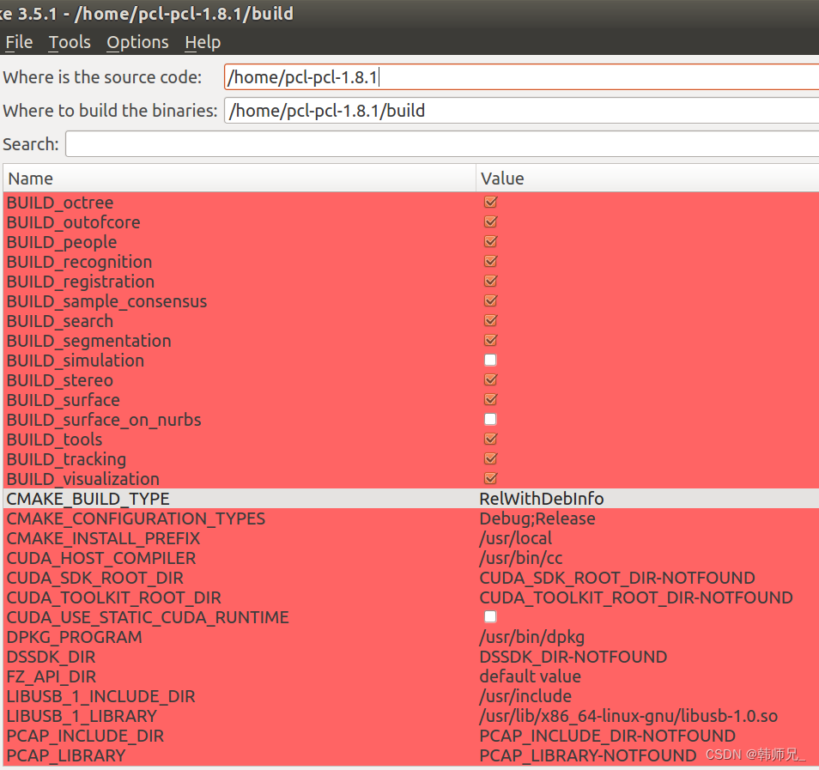The height and width of the screenshot is (770, 819).
Task: Open the File menu
Action: pyautogui.click(x=18, y=41)
